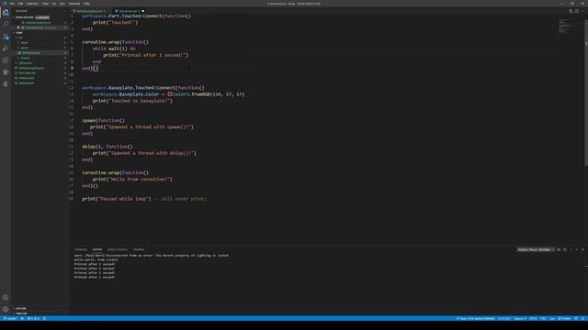This screenshot has width=588, height=330.
Task: Click the code minimap
Action: coord(566,27)
